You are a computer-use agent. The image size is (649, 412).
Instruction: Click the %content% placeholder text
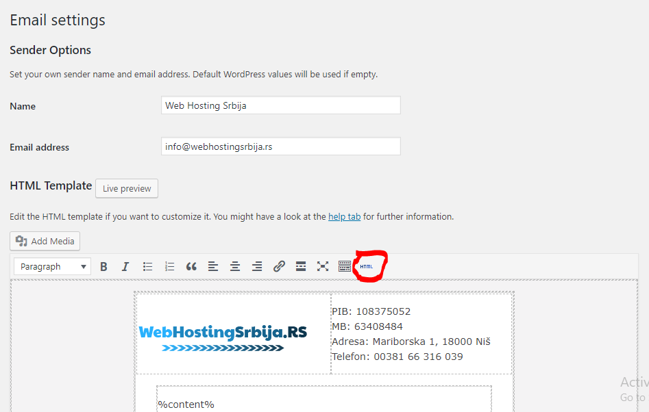tap(186, 404)
